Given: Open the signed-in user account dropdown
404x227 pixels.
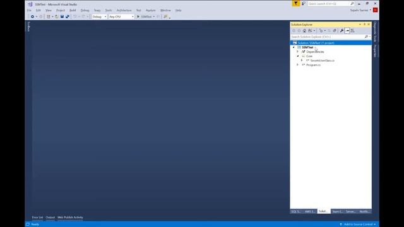Looking at the screenshot, I should tap(360, 10).
